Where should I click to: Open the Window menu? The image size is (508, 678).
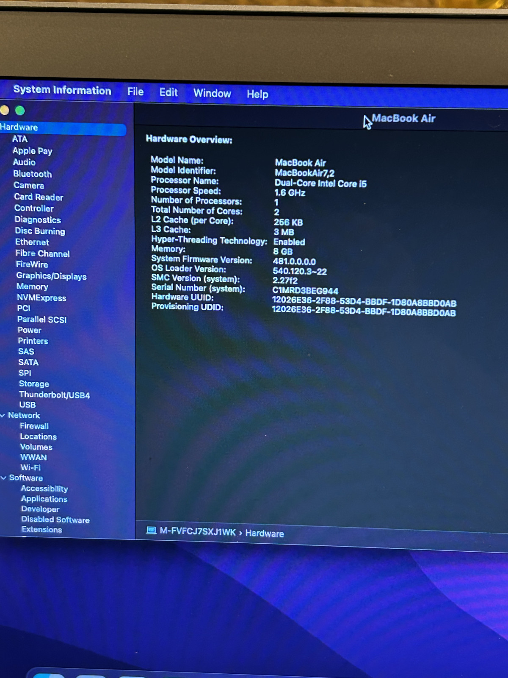pos(212,93)
